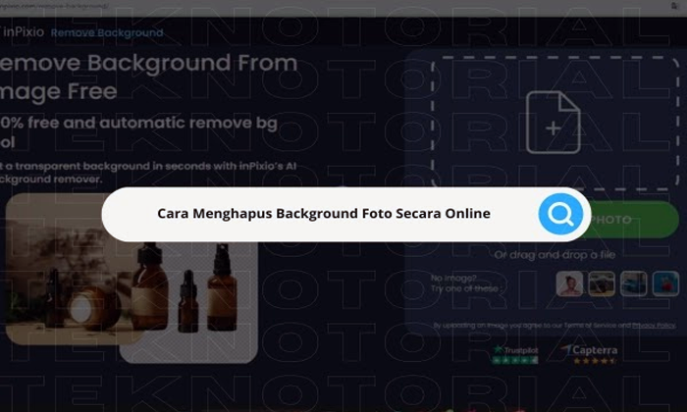687x412 pixels.
Task: Pick the blue car sample thumbnail
Action: [x=634, y=283]
